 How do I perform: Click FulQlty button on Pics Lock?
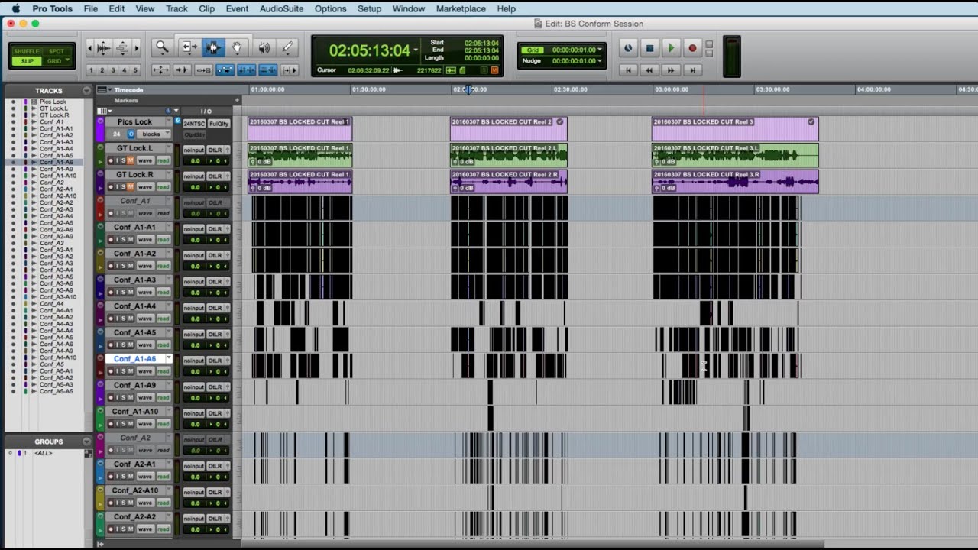(219, 124)
